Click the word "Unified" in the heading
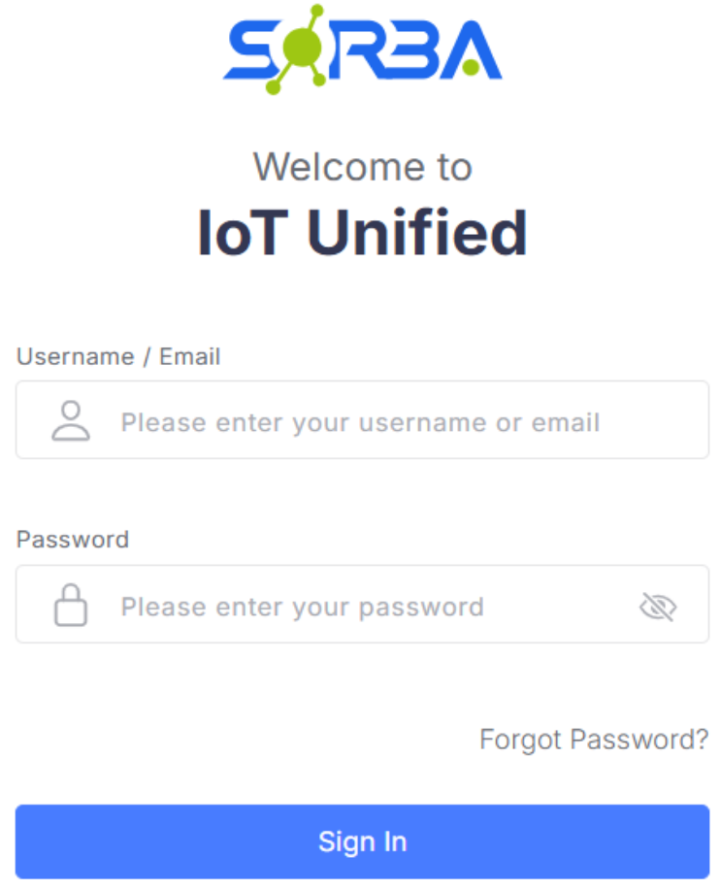The height and width of the screenshot is (890, 721). click(x=417, y=233)
